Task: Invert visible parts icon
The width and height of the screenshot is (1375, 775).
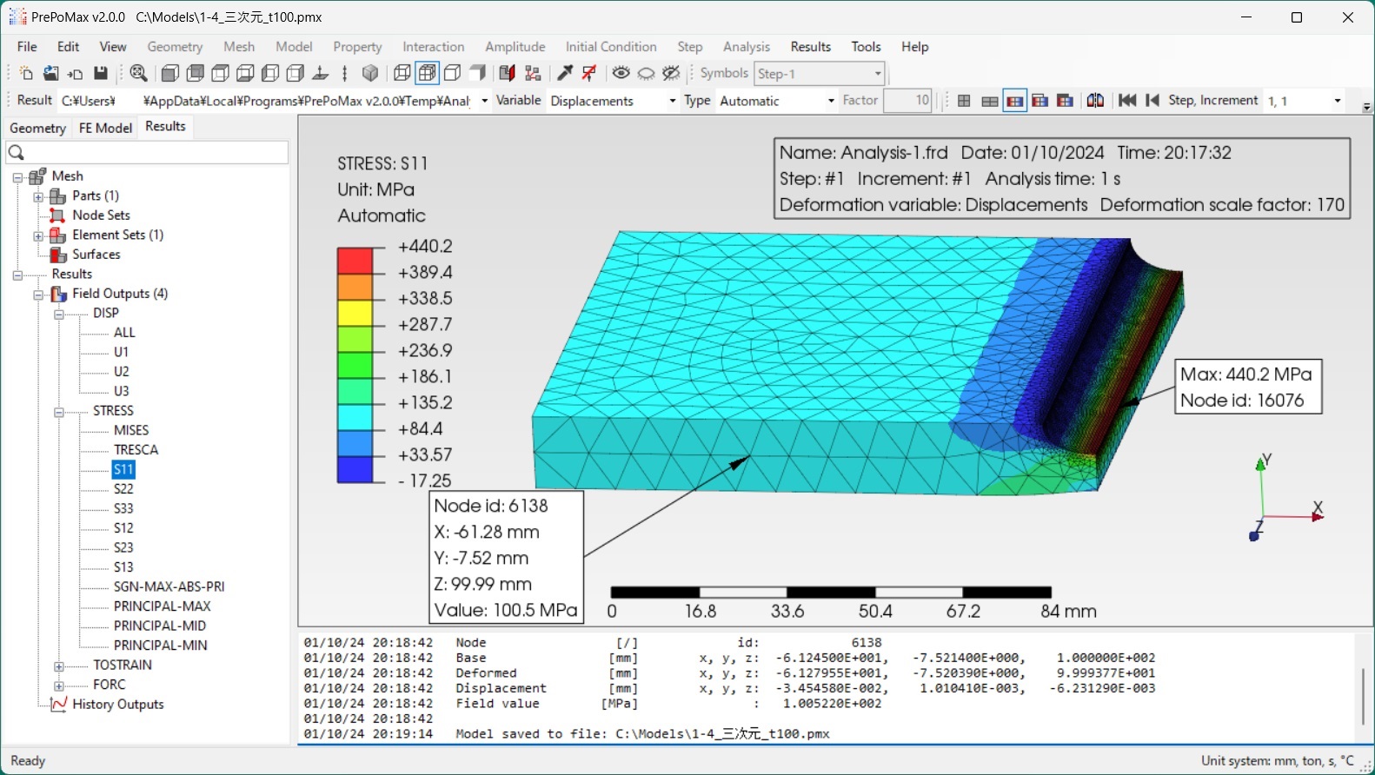Action: (x=672, y=74)
